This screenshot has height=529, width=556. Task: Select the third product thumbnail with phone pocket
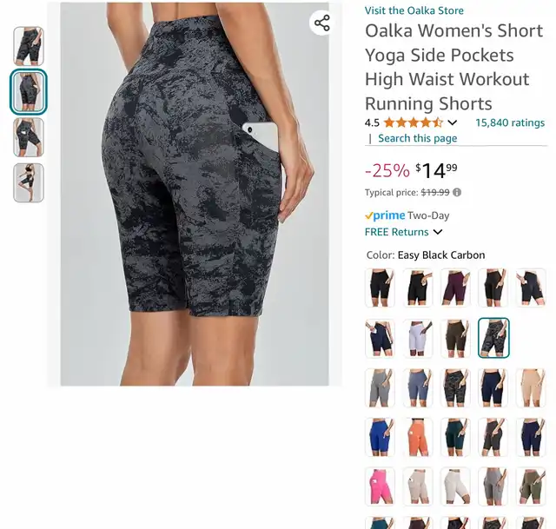pos(29,137)
